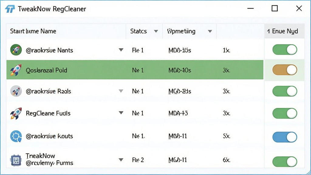Click the rocket icon for @raokrsue Nants
311x175 pixels.
click(16, 50)
